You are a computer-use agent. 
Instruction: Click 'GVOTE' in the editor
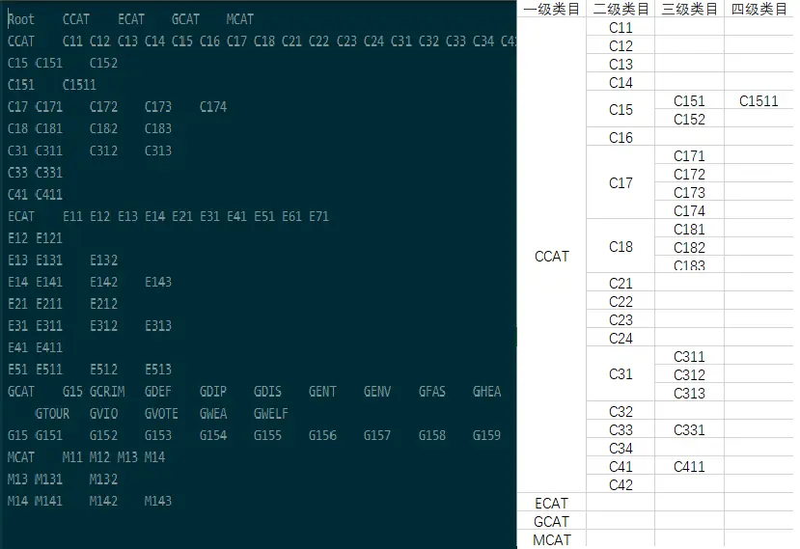(x=161, y=413)
